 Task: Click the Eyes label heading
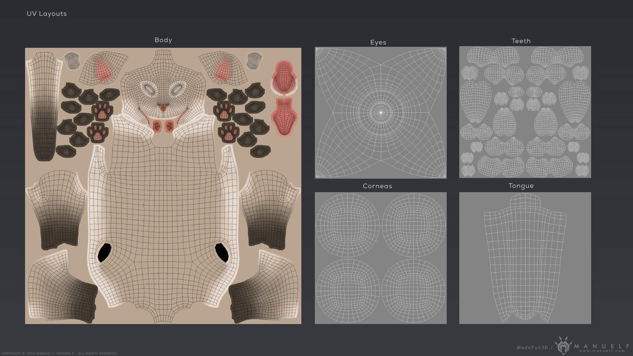click(378, 42)
